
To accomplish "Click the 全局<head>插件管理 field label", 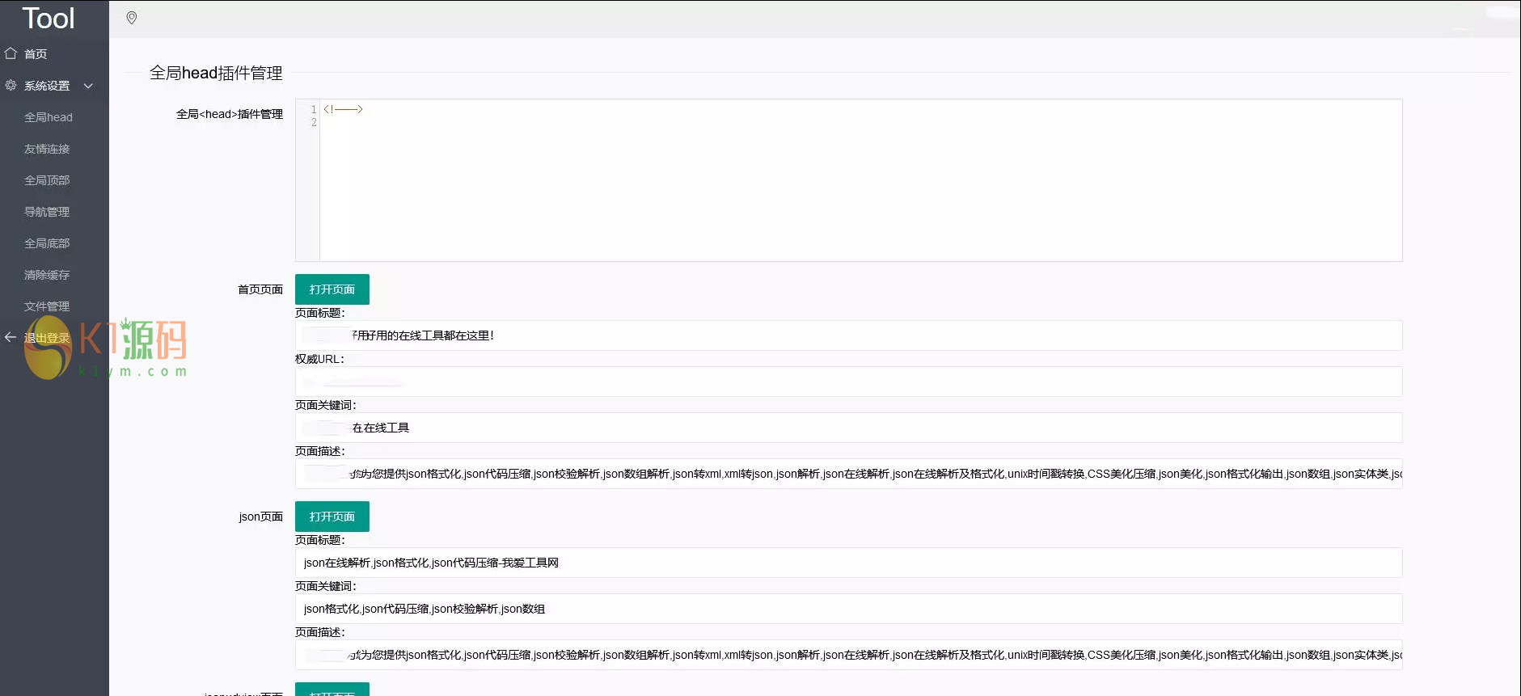I will click(230, 114).
